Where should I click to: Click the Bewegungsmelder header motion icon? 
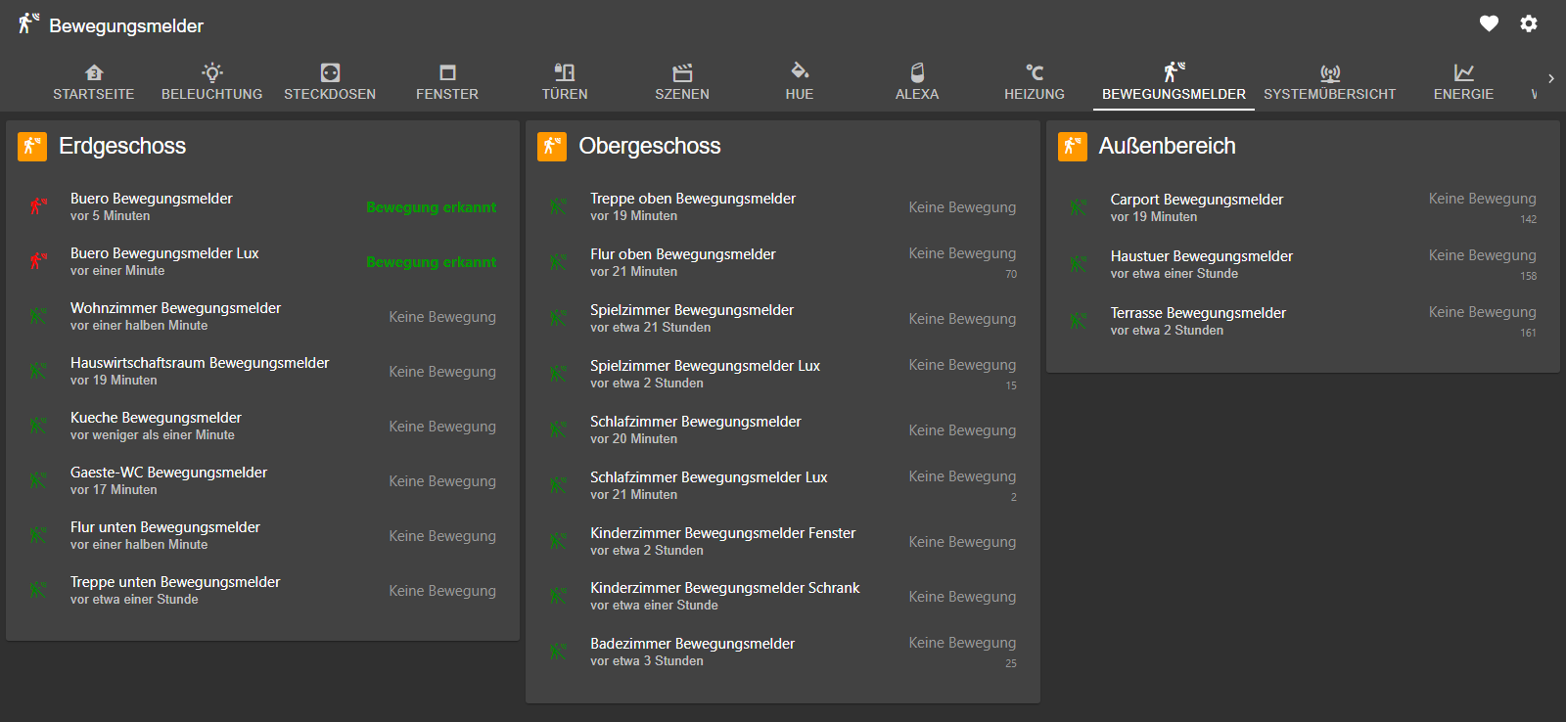[28, 23]
